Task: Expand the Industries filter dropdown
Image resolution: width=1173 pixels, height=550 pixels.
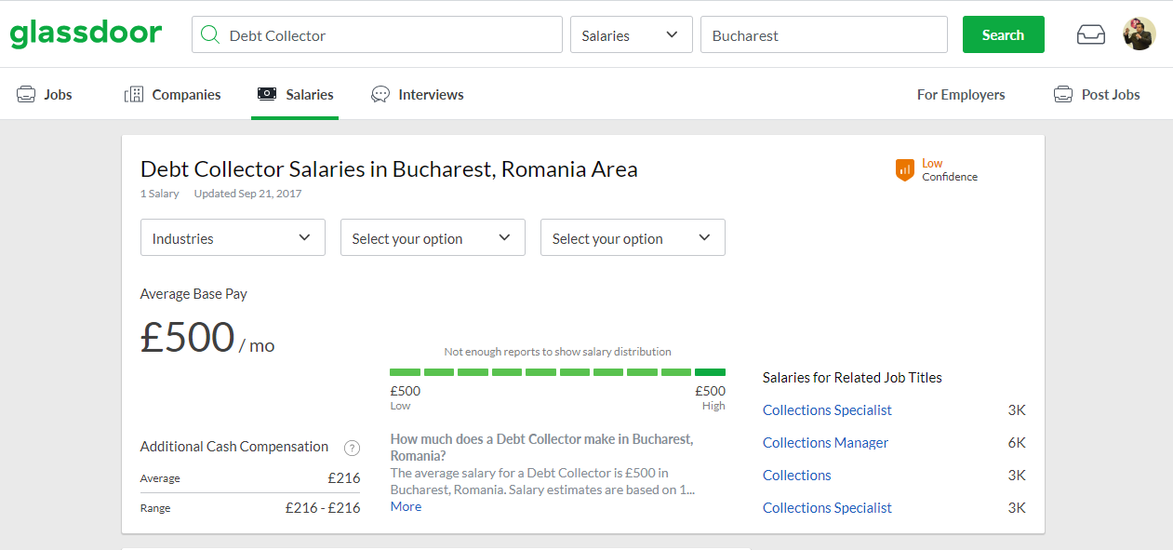Action: pos(233,237)
